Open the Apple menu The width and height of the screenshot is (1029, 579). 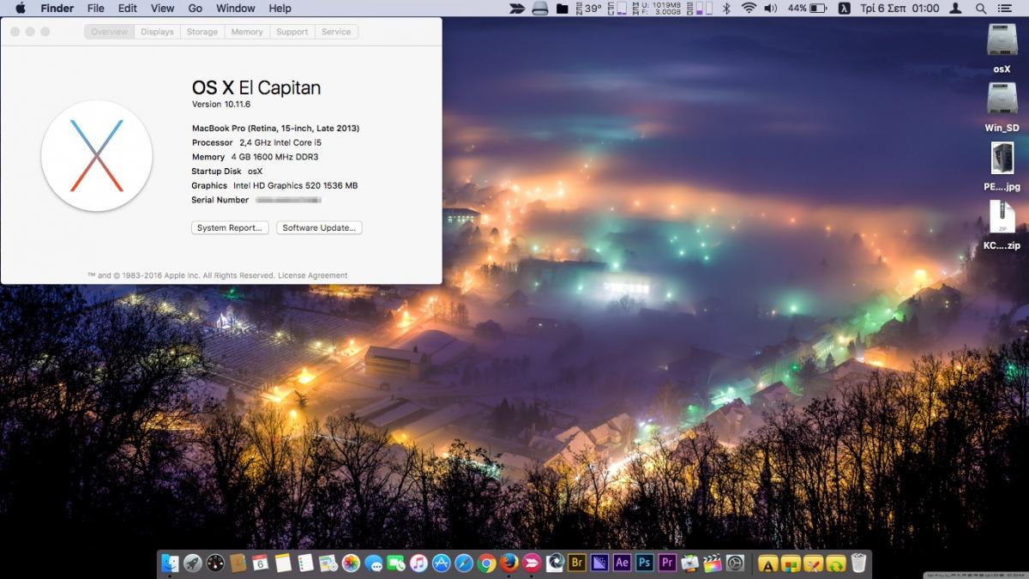coord(20,9)
